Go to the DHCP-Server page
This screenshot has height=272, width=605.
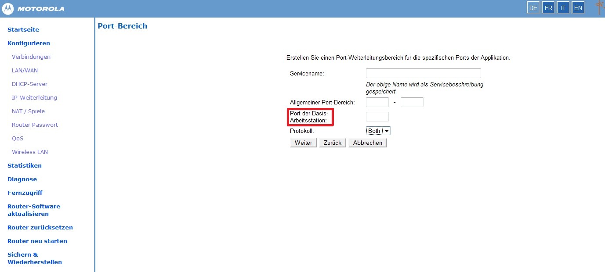coord(29,84)
